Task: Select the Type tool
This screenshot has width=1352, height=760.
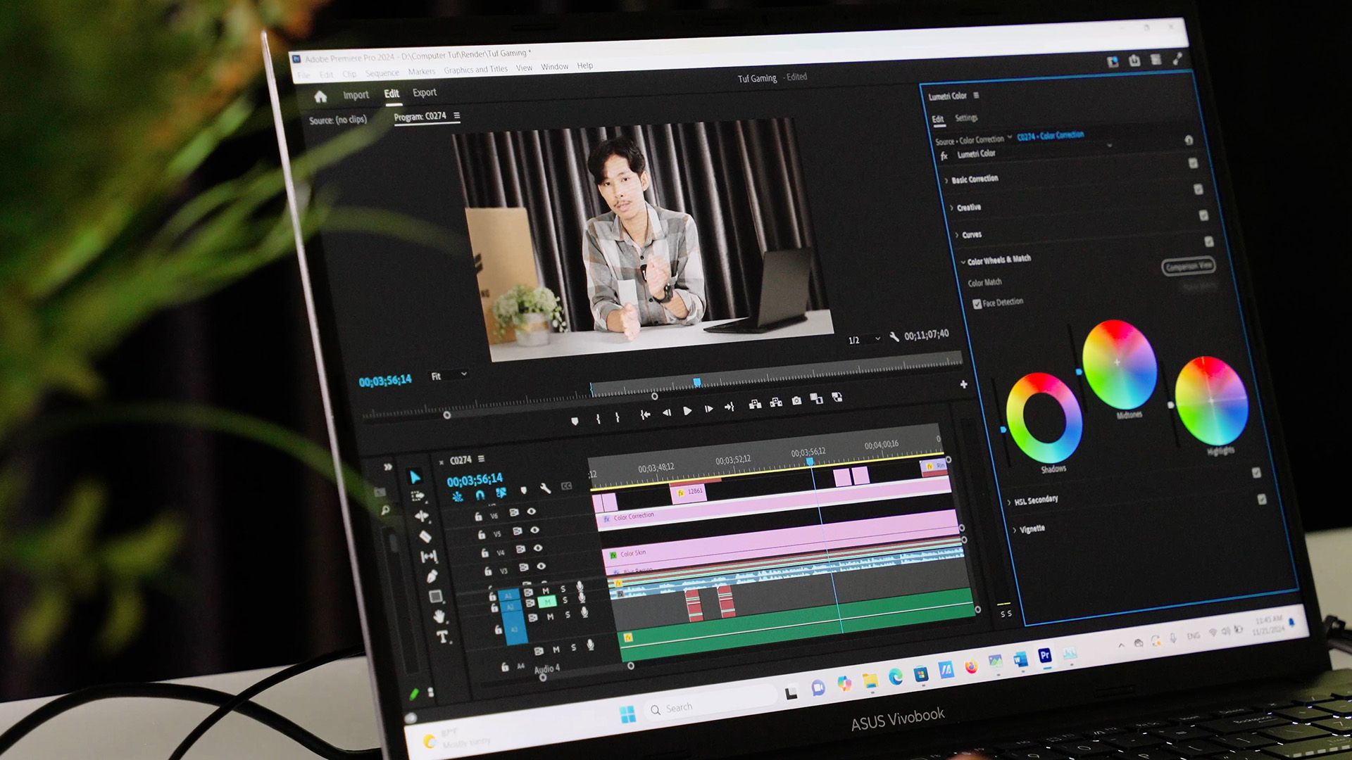Action: (x=442, y=638)
